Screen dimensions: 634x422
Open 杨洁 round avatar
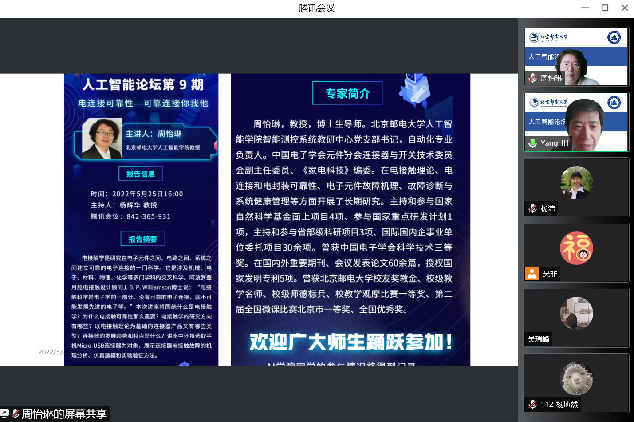(576, 183)
